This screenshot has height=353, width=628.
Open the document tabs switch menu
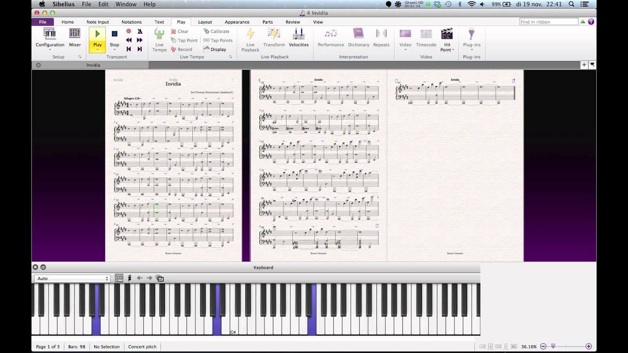[x=592, y=65]
